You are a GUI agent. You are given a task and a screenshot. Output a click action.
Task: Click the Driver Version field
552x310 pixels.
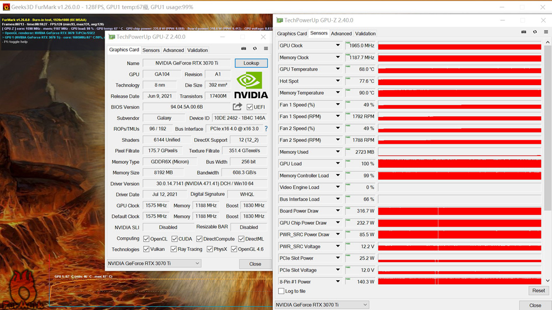point(205,184)
